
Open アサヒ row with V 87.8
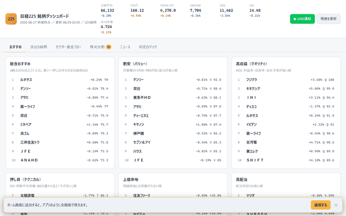[x=173, y=106]
